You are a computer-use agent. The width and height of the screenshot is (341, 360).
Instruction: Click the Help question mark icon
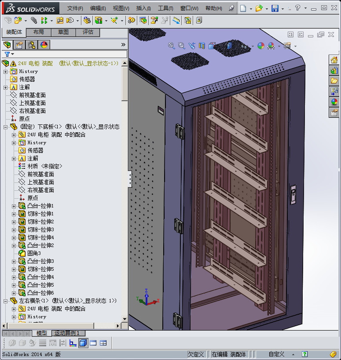tap(297, 8)
